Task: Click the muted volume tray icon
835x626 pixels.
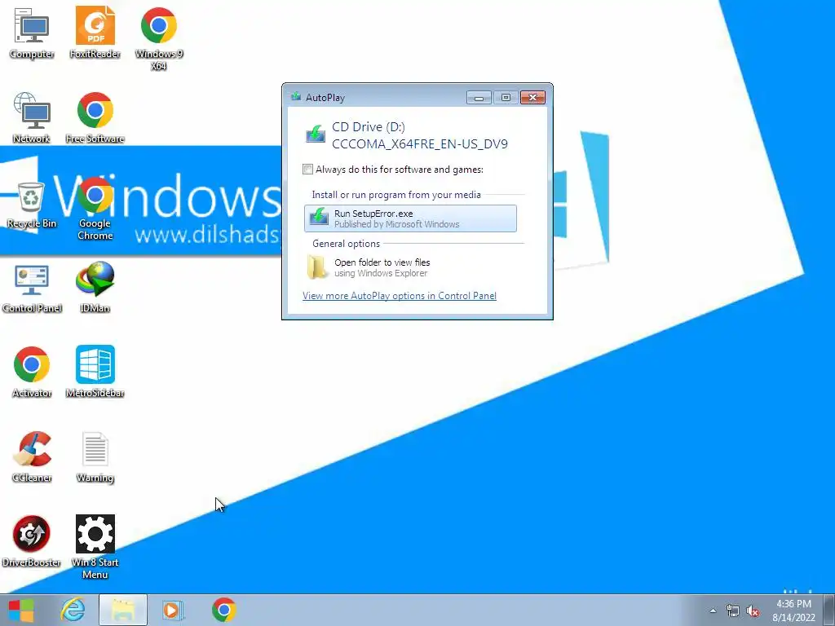Action: pos(753,611)
